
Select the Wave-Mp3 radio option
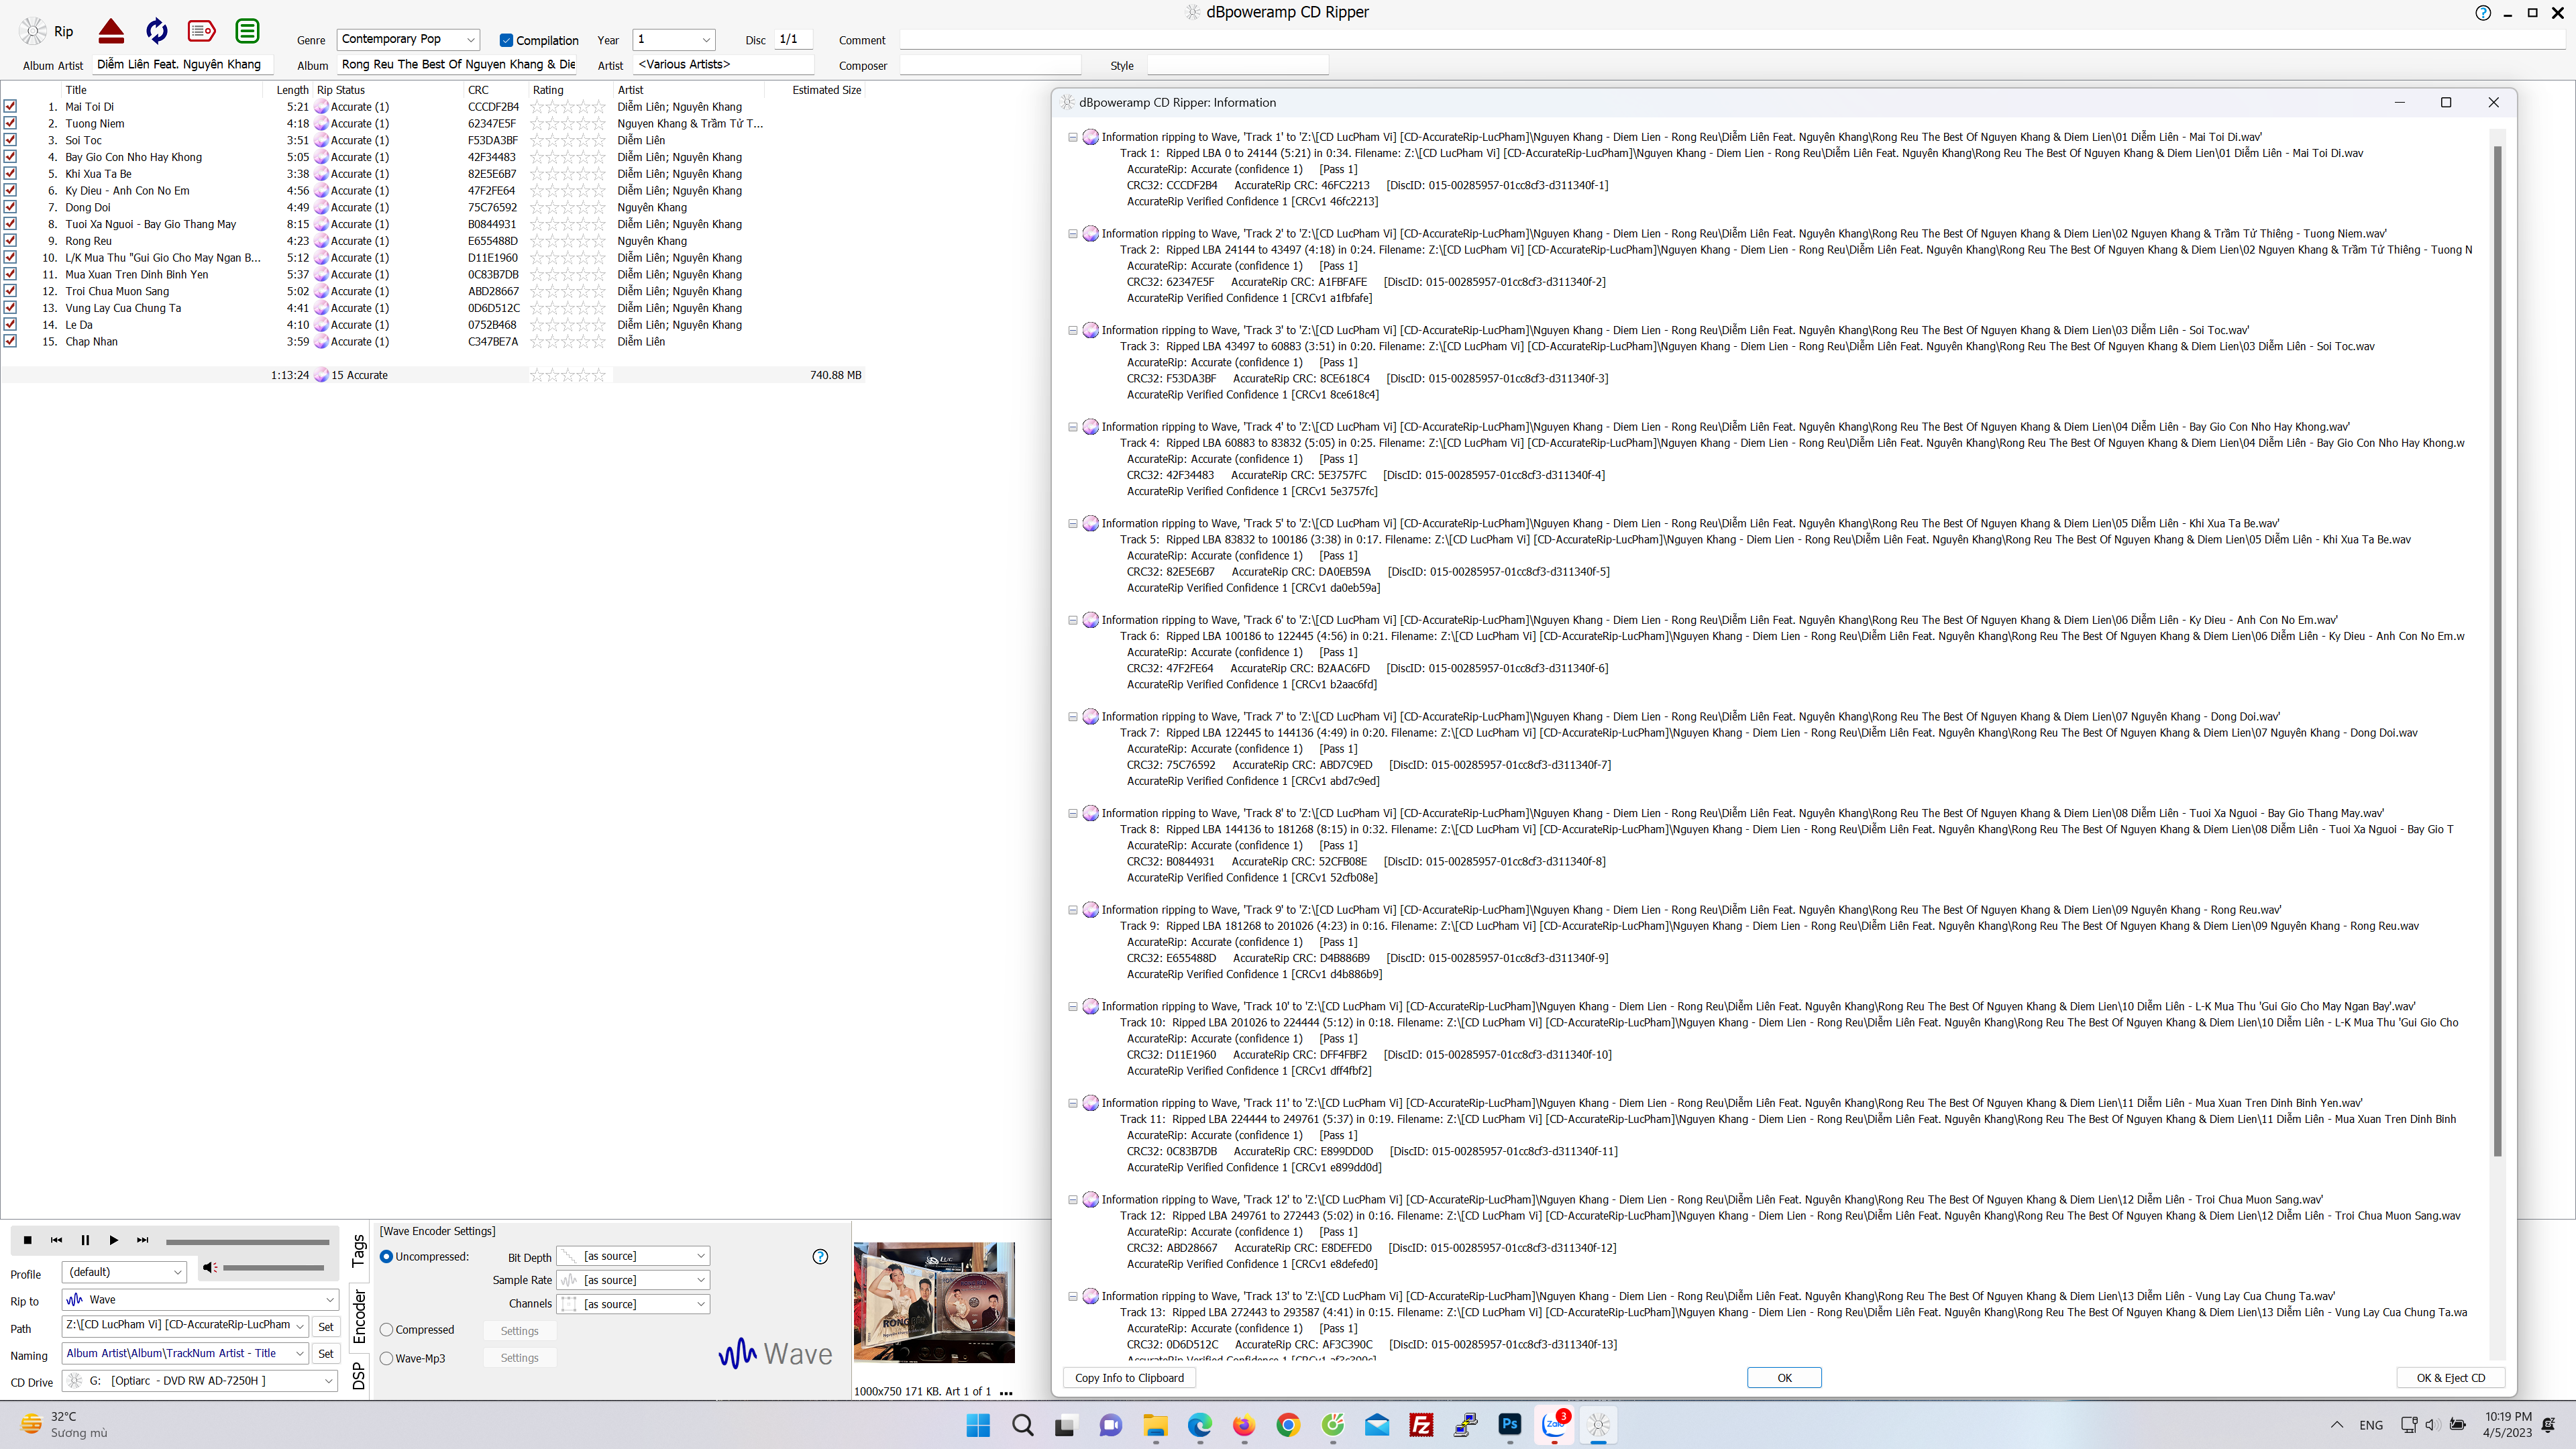(387, 1359)
